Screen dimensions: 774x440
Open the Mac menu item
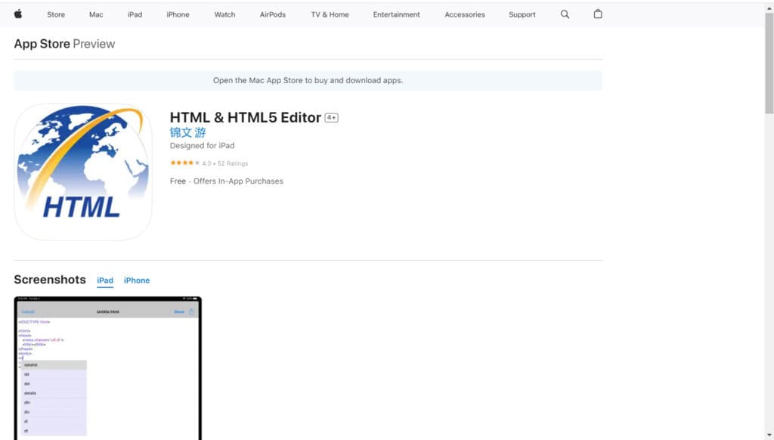coord(95,14)
